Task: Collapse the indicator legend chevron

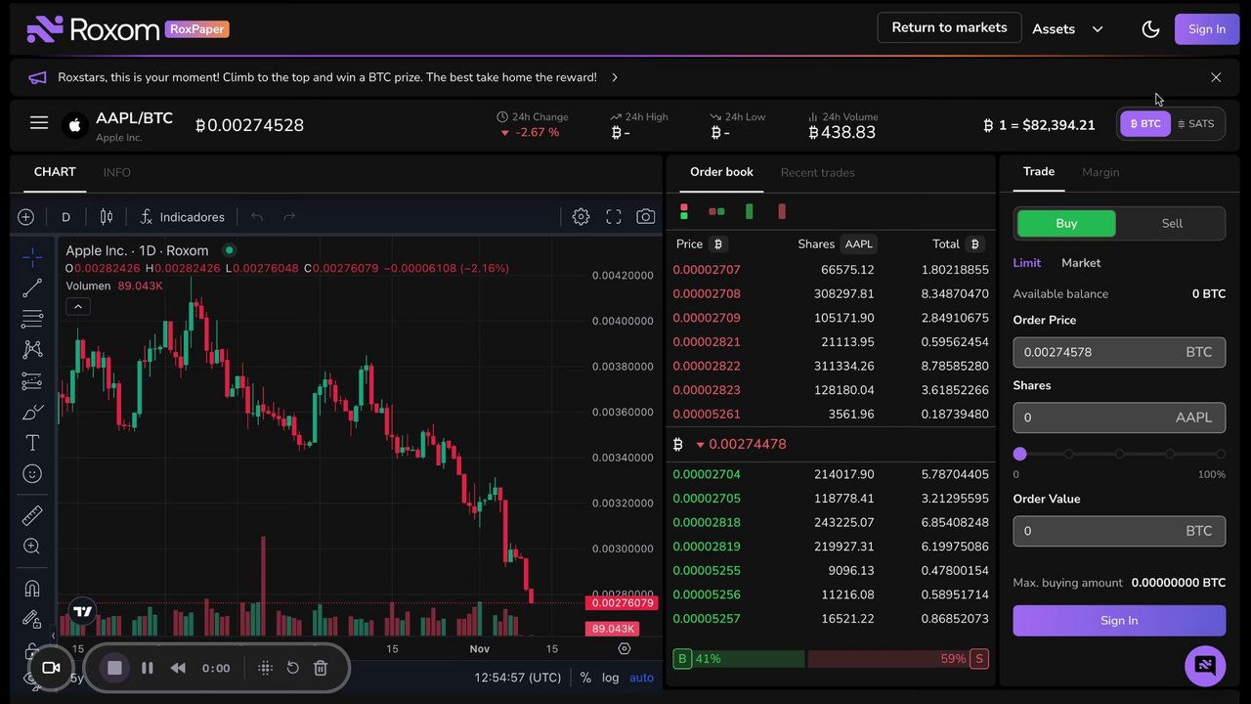Action: coord(78,306)
